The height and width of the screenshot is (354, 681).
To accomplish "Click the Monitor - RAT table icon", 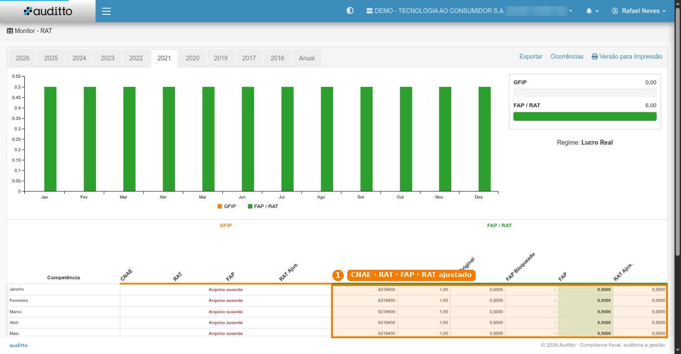I will tap(10, 31).
